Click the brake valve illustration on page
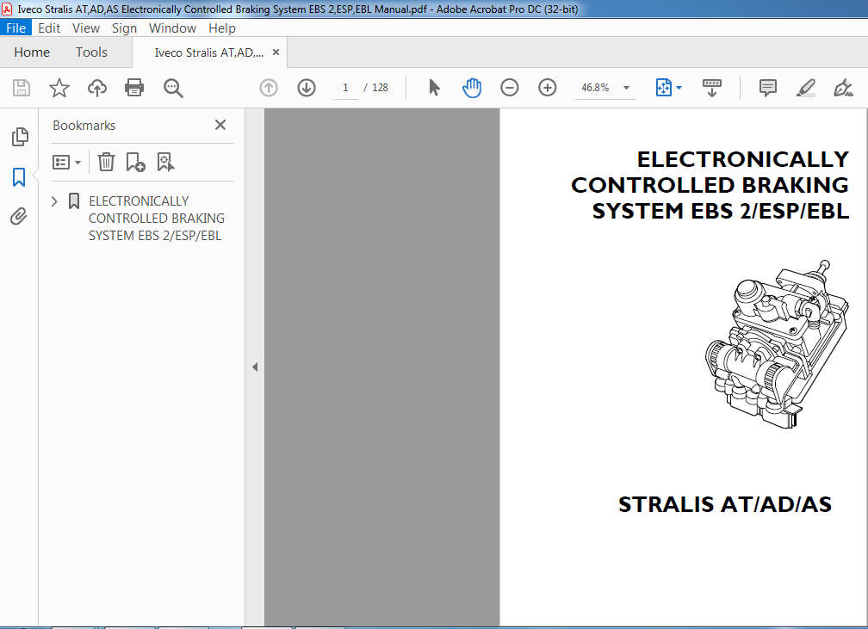The width and height of the screenshot is (868, 629). click(x=777, y=343)
